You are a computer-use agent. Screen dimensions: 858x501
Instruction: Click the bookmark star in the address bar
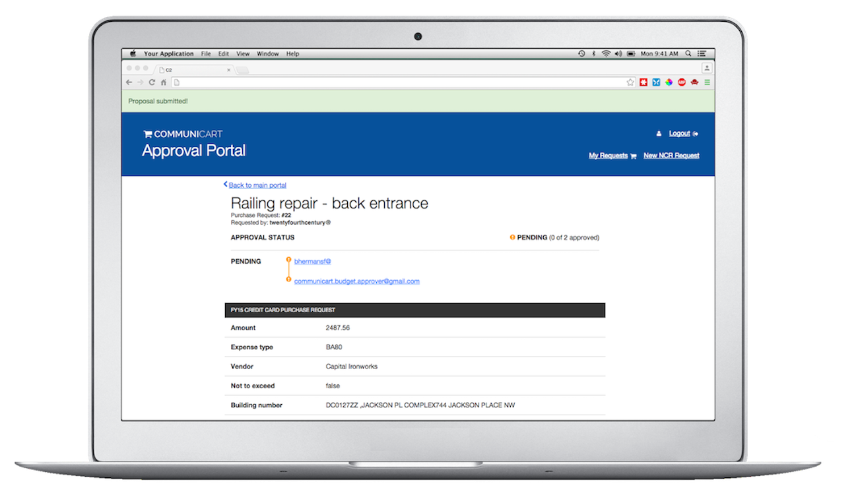[x=630, y=82]
